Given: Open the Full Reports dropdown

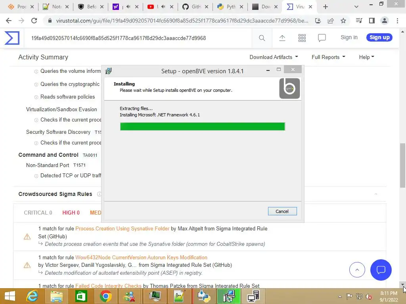Looking at the screenshot, I should [328, 57].
